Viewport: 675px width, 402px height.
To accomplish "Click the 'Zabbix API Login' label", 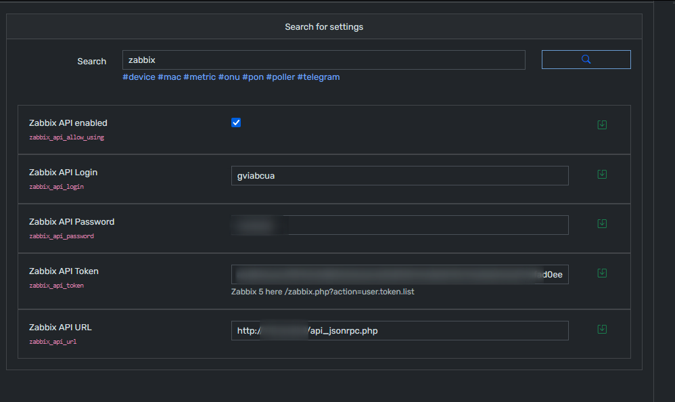I will [64, 173].
